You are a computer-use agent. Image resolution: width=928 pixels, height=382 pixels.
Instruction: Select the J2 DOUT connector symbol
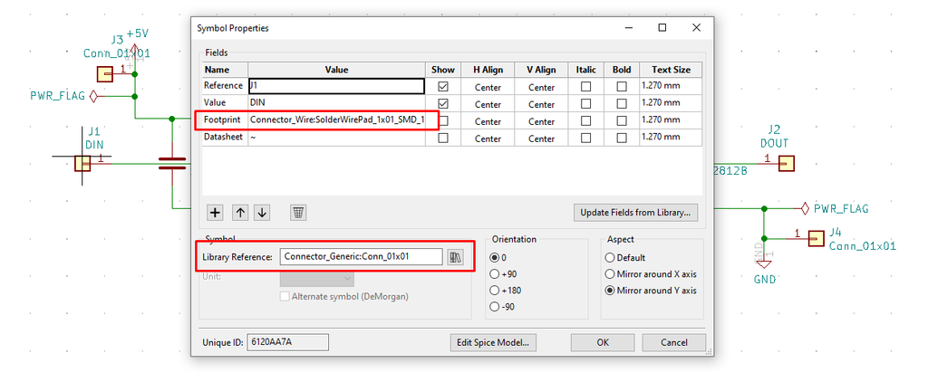[786, 163]
